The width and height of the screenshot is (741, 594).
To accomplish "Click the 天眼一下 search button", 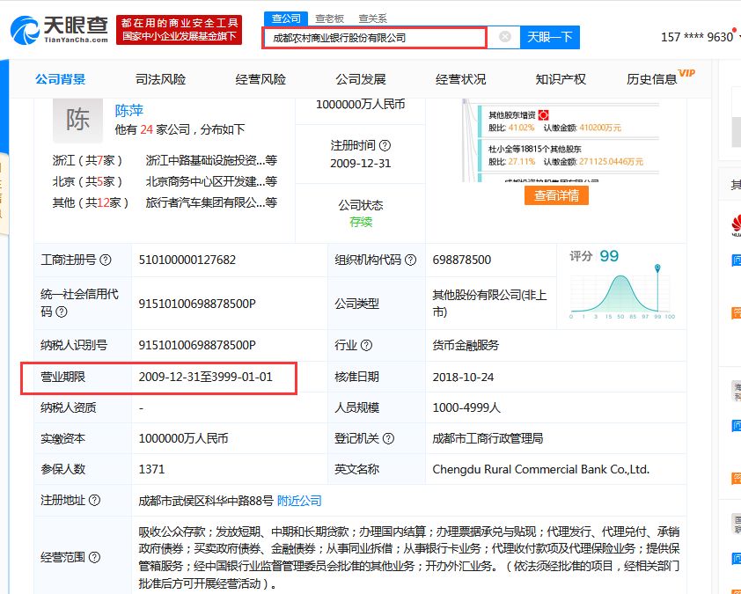I will tap(550, 37).
